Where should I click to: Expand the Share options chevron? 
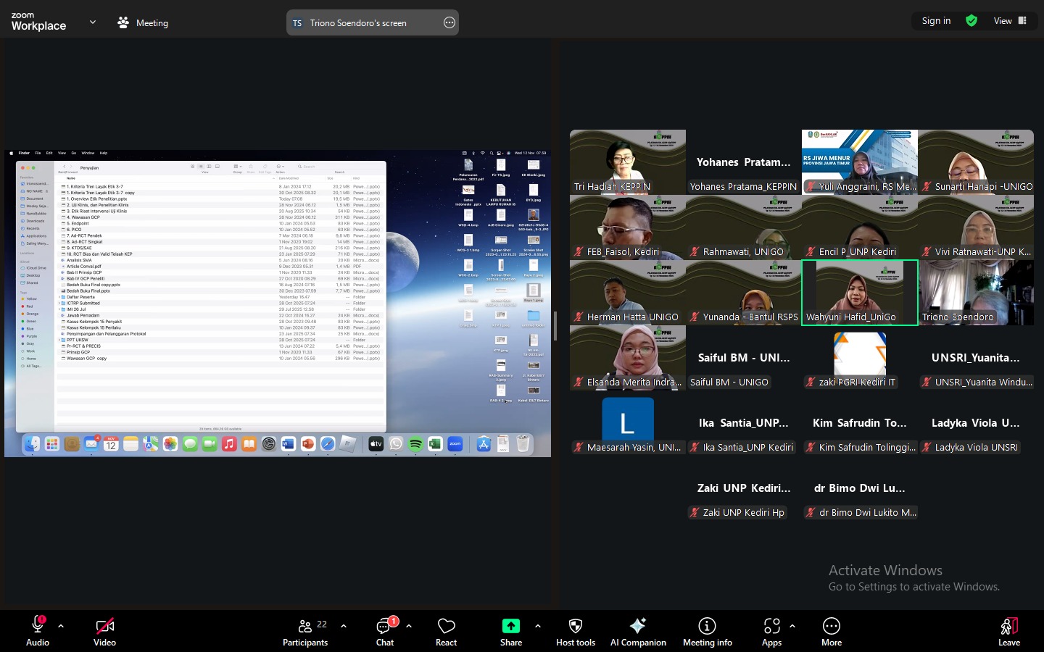(538, 626)
